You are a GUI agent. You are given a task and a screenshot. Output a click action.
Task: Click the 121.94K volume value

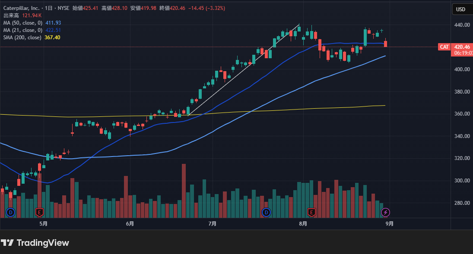(x=32, y=16)
